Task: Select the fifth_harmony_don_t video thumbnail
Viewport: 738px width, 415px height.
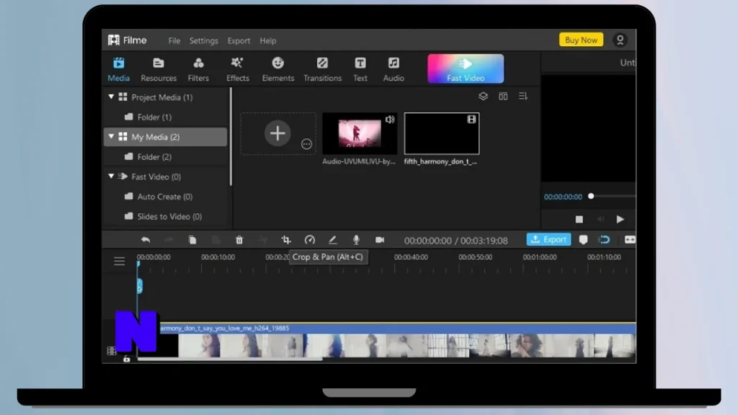Action: click(442, 133)
